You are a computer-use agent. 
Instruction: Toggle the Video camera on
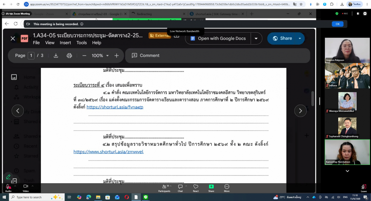[x=26, y=188]
